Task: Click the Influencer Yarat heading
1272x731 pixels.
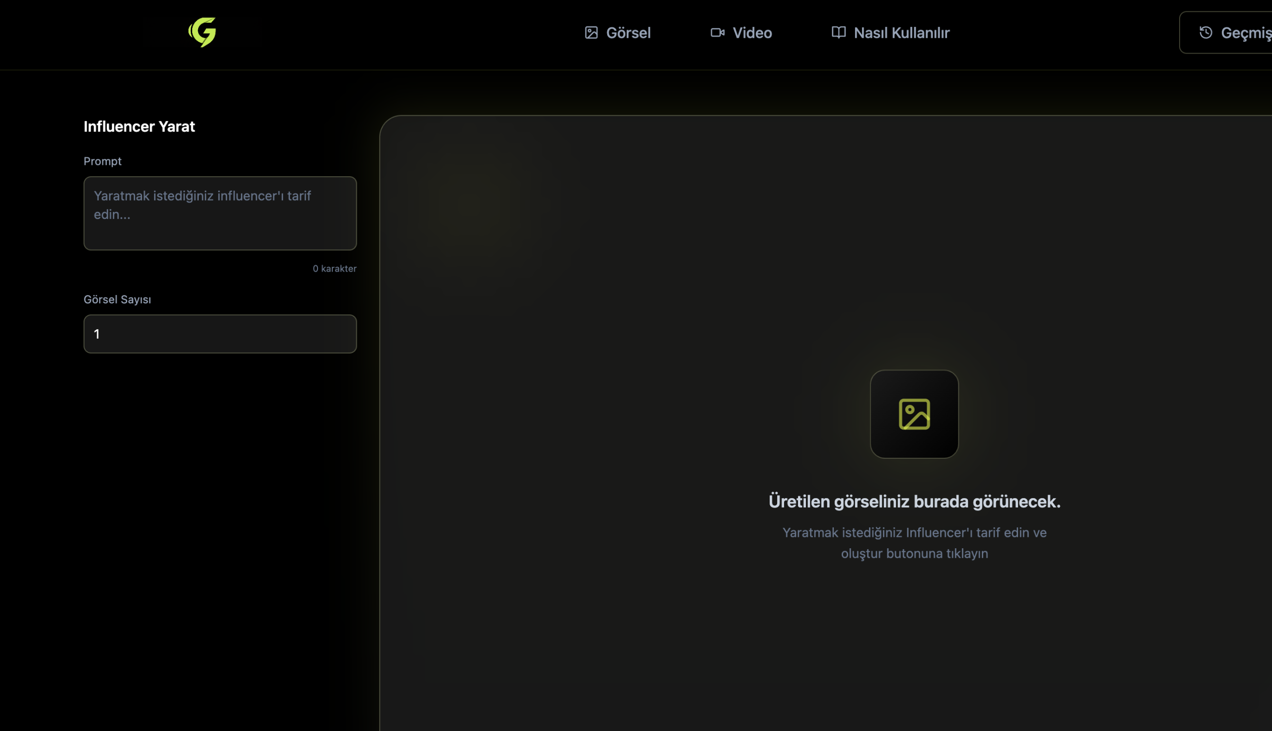Action: [x=139, y=127]
